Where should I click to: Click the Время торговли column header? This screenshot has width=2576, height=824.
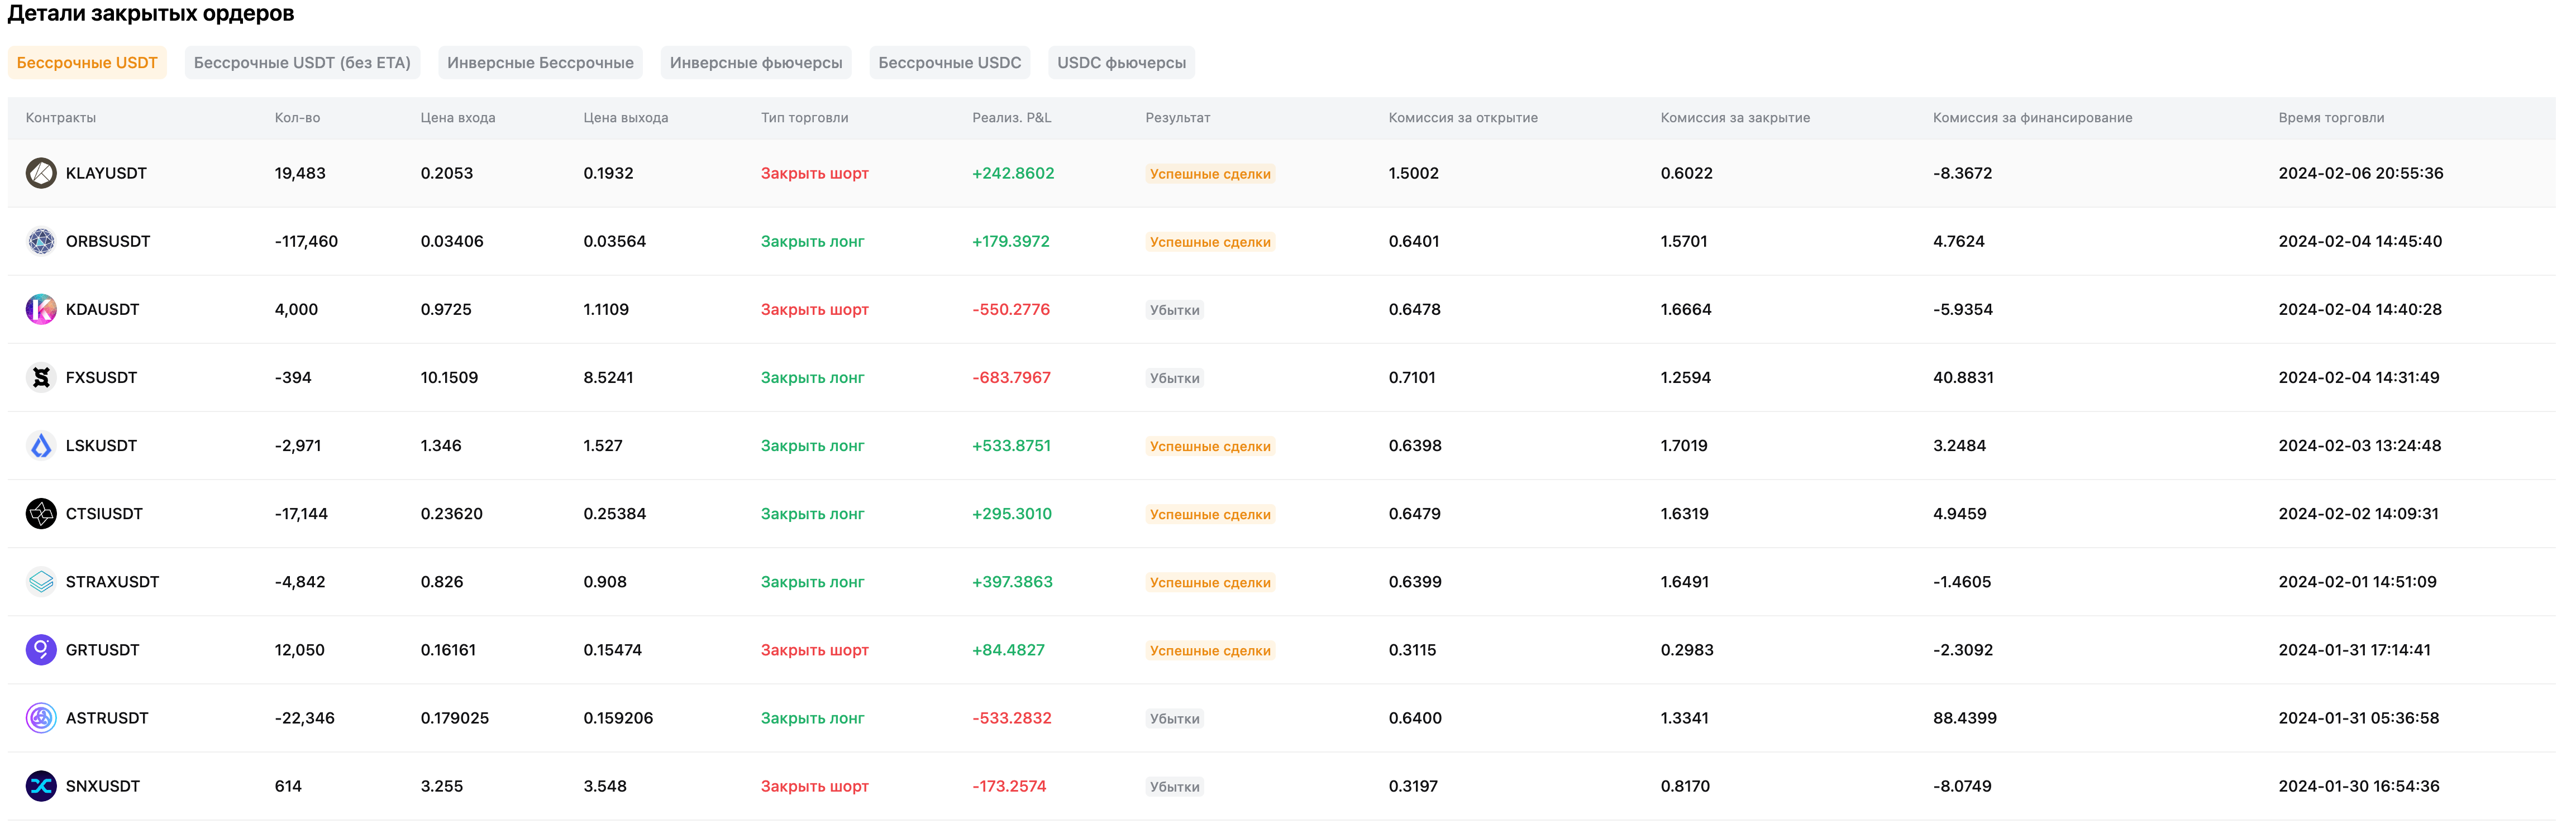2330,117
